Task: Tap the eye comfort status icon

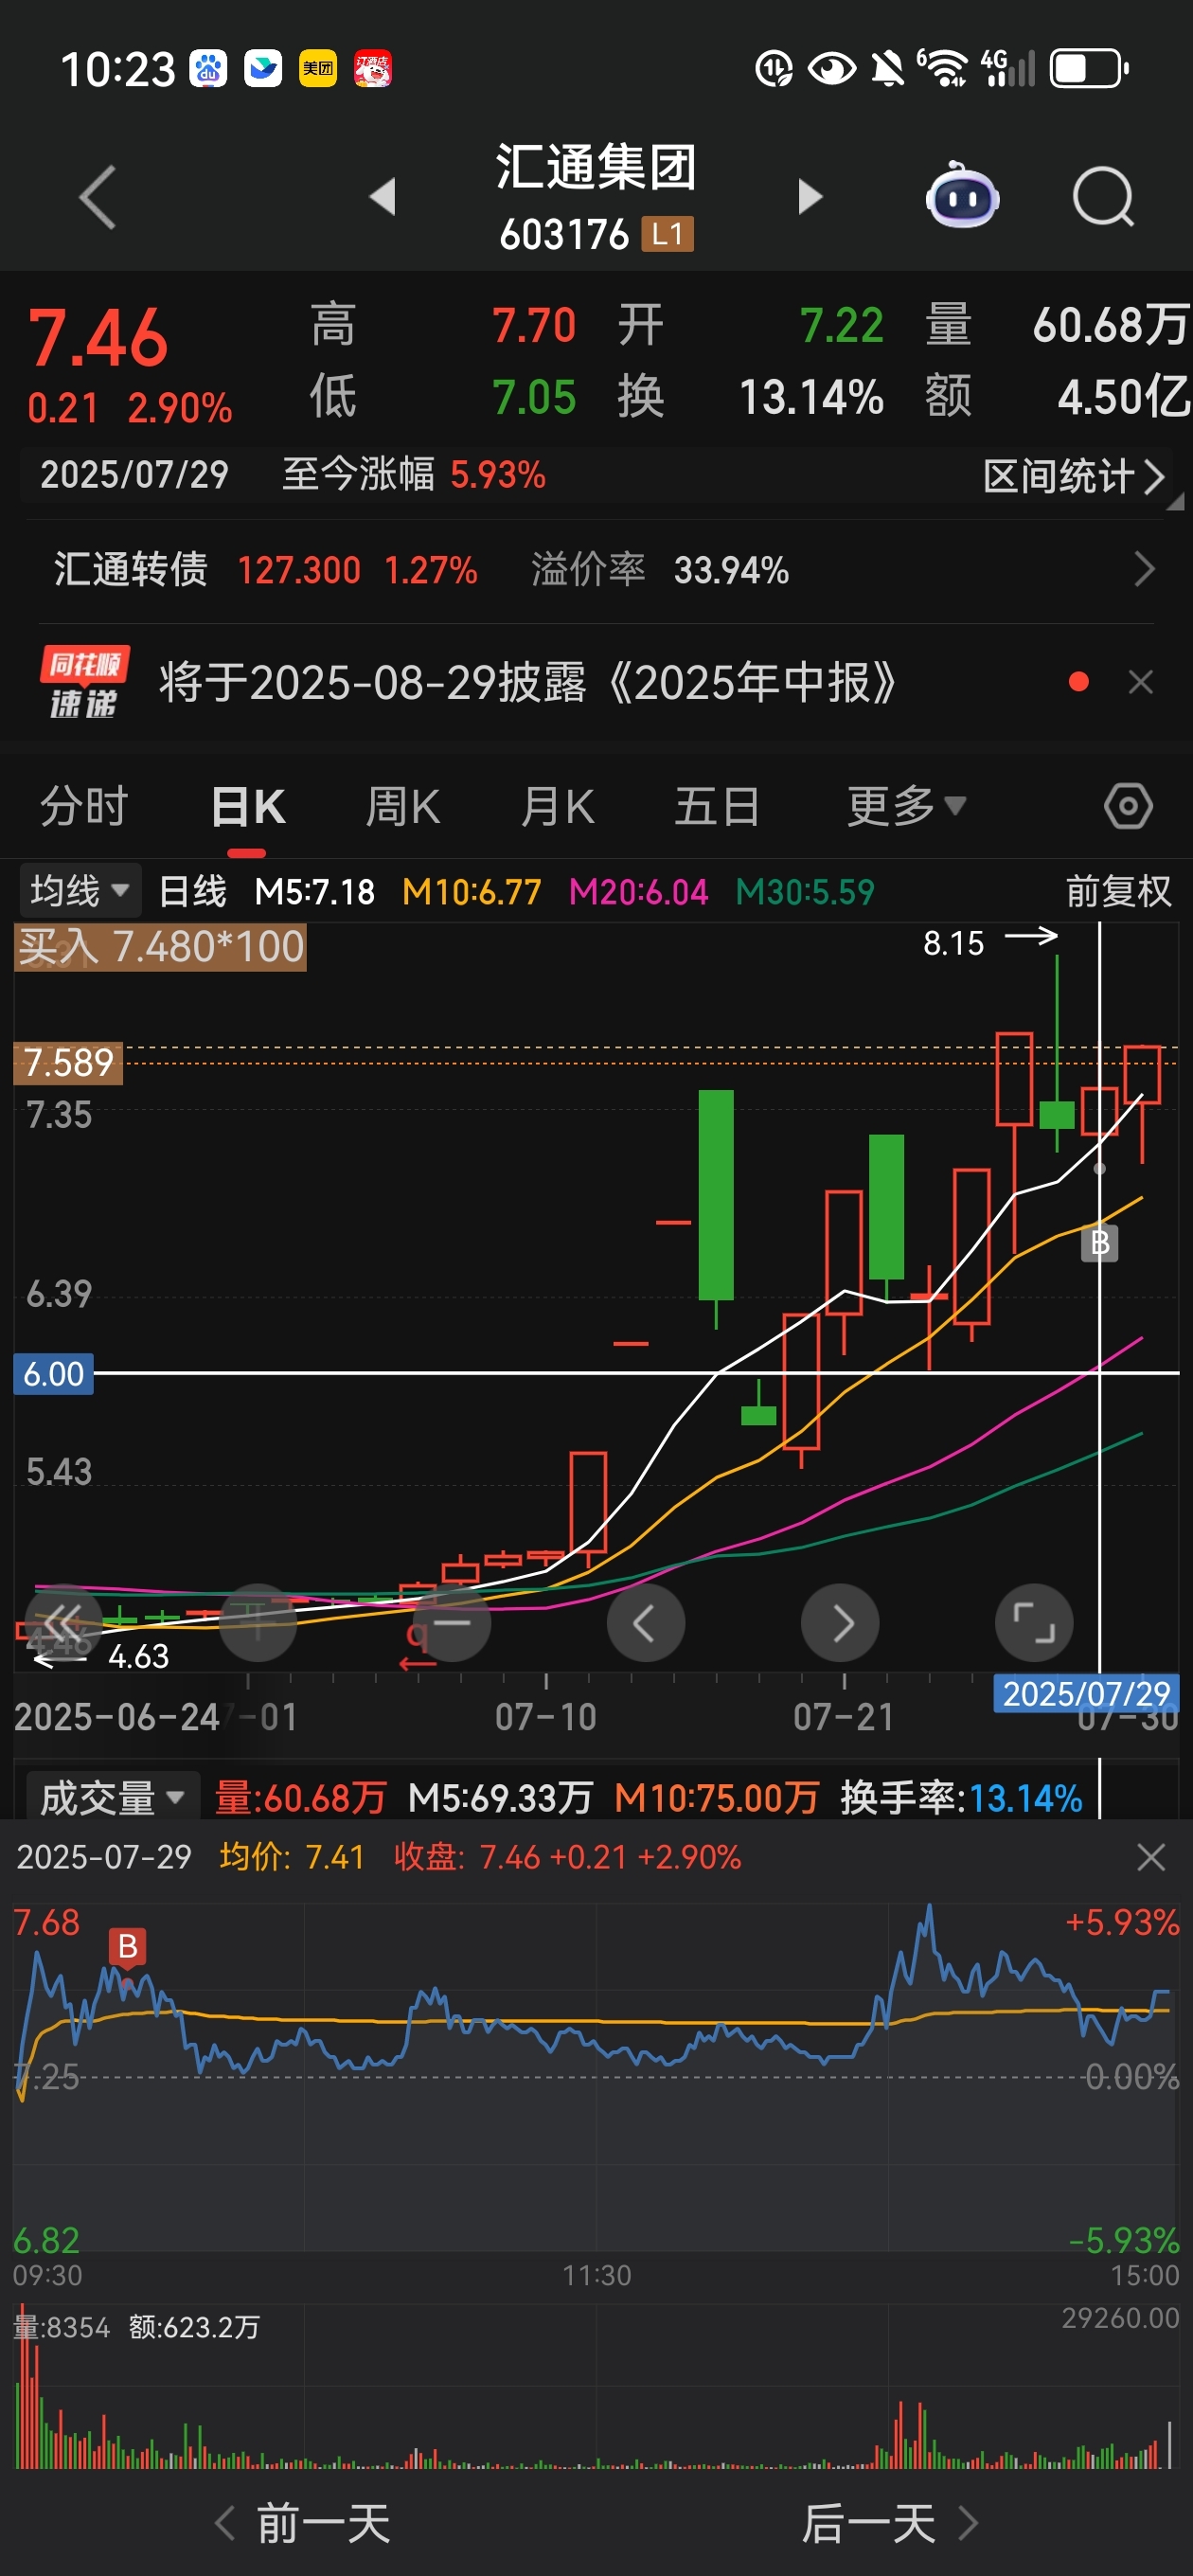Action: [831, 69]
